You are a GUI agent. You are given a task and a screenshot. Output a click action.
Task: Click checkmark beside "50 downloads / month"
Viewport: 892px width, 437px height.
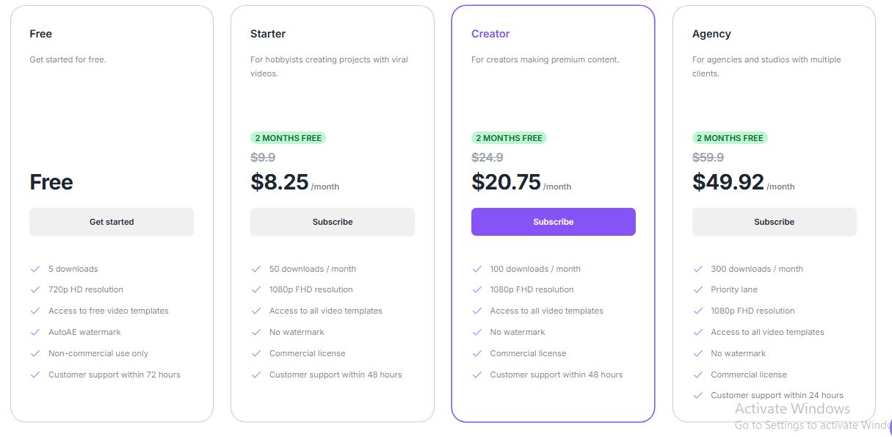[256, 269]
